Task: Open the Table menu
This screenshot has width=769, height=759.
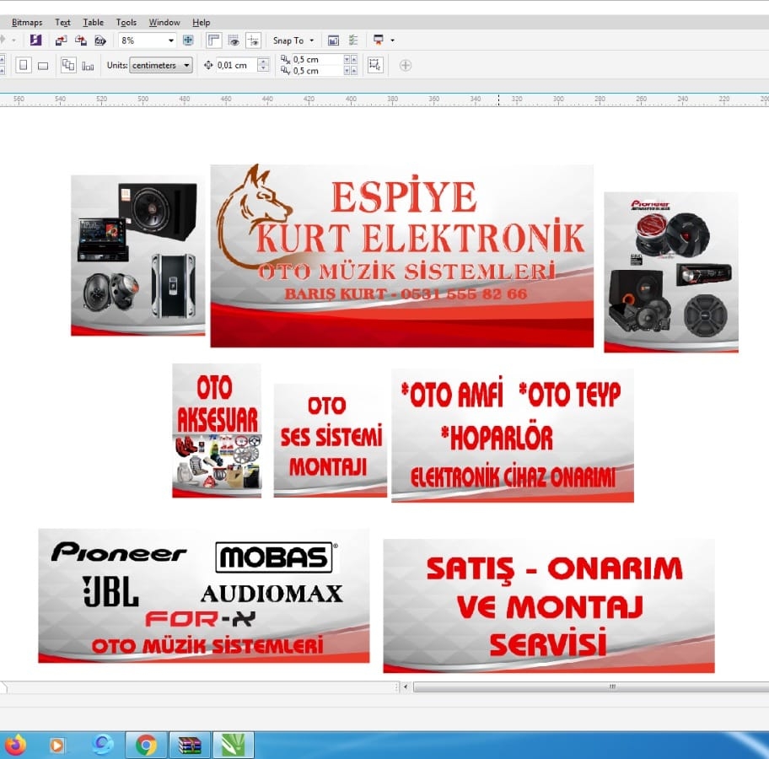Action: pos(93,23)
